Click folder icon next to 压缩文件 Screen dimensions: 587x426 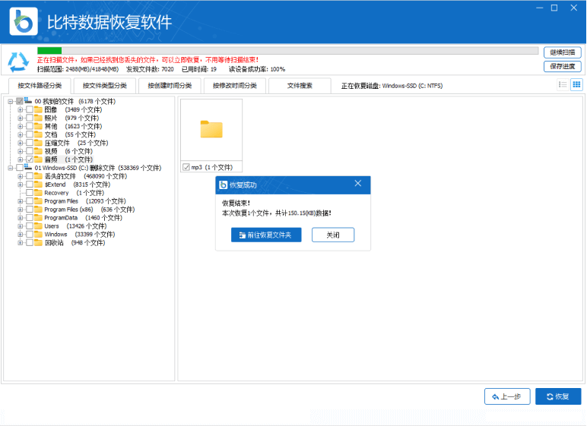click(38, 143)
